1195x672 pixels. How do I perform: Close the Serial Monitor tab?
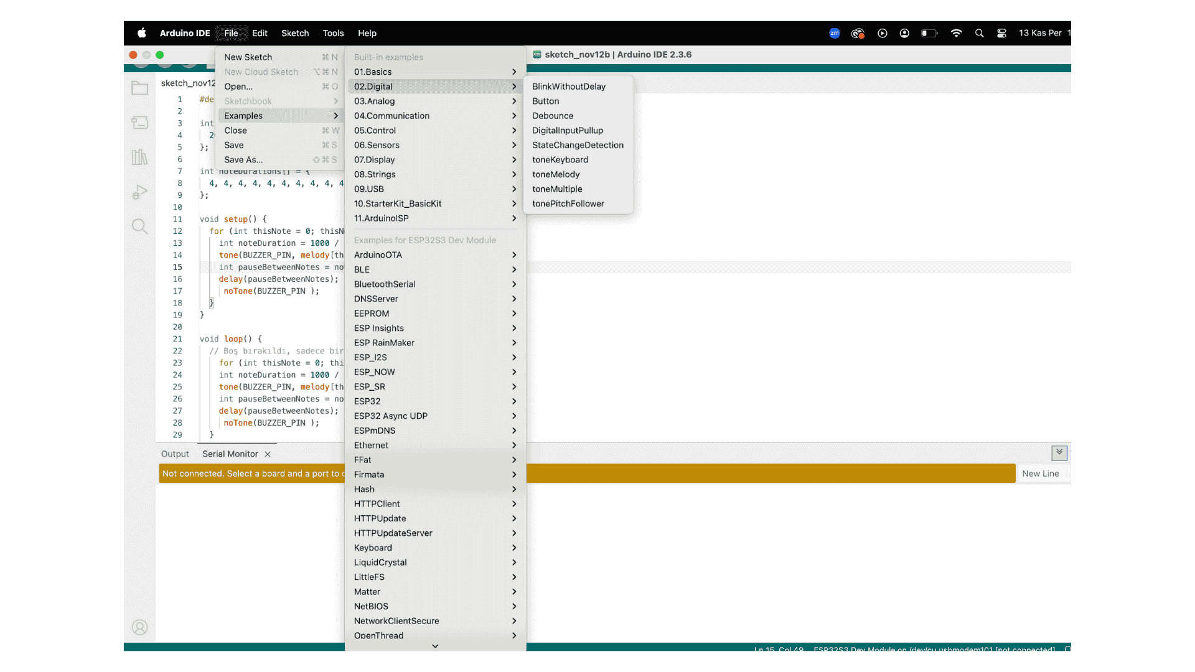click(268, 454)
